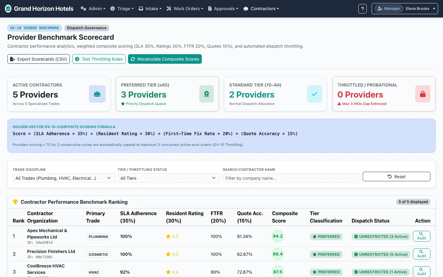Viewport: 443px width, 277px height.
Task: Click the Search Contractor Name field
Action: tap(291, 178)
